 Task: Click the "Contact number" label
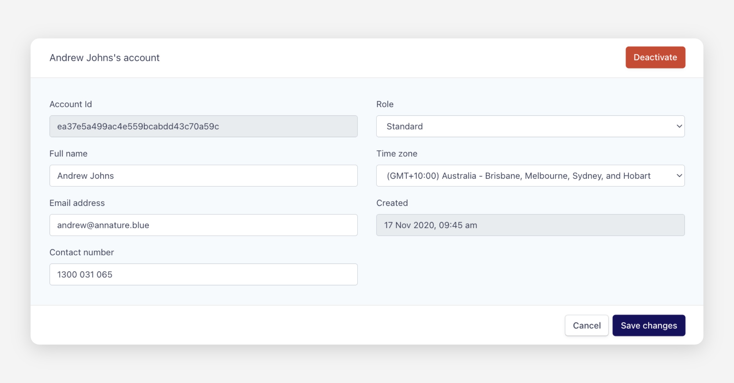point(82,252)
